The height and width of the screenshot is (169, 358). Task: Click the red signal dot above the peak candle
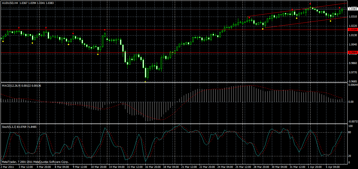click(x=310, y=4)
